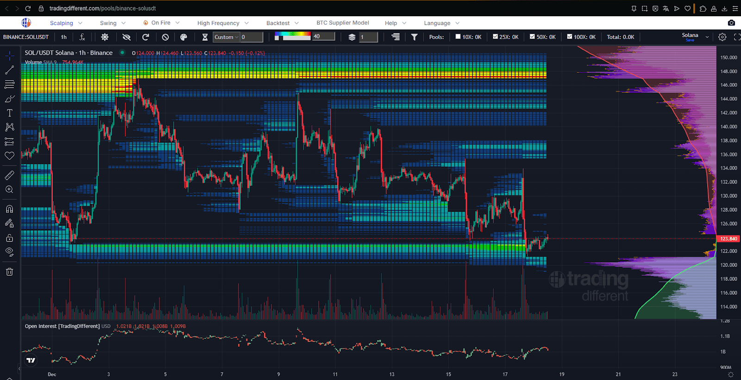The width and height of the screenshot is (741, 380).
Task: Open the Fibonacci retracement tool
Action: point(9,84)
